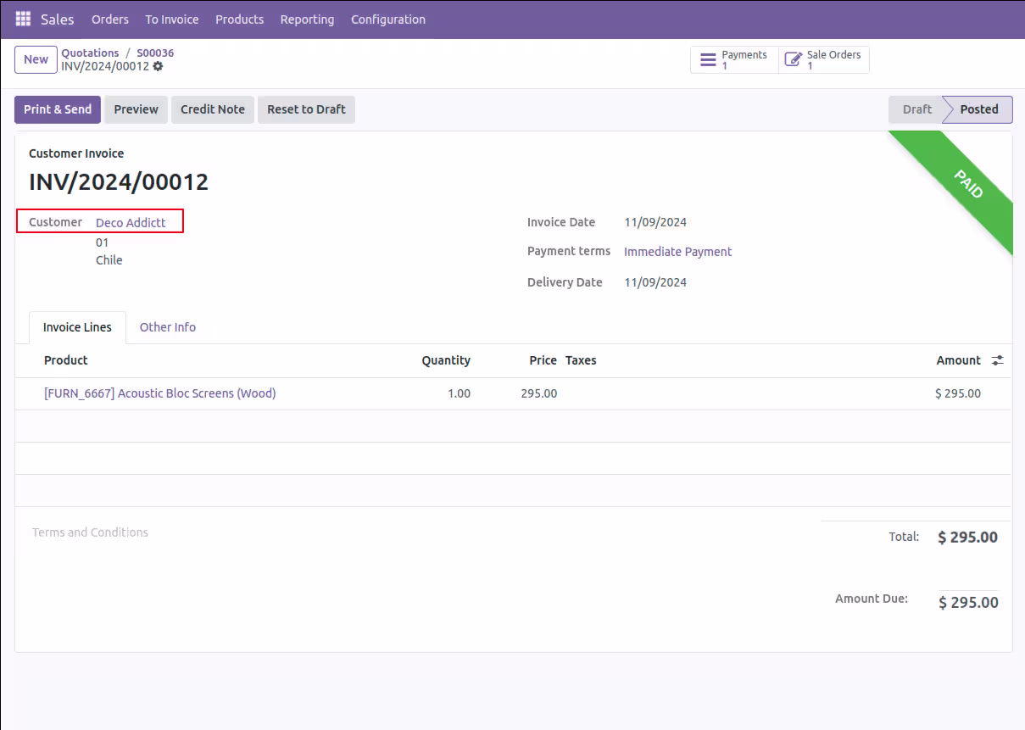Click the Amount Due value $ 295.00
The height and width of the screenshot is (730, 1025).
coord(968,603)
